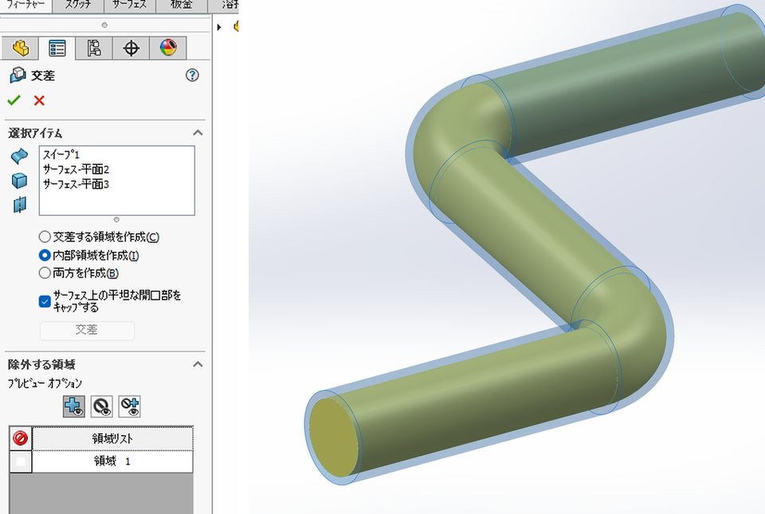This screenshot has width=765, height=514.
Task: Select the 領域 1 row text
Action: pyautogui.click(x=112, y=461)
